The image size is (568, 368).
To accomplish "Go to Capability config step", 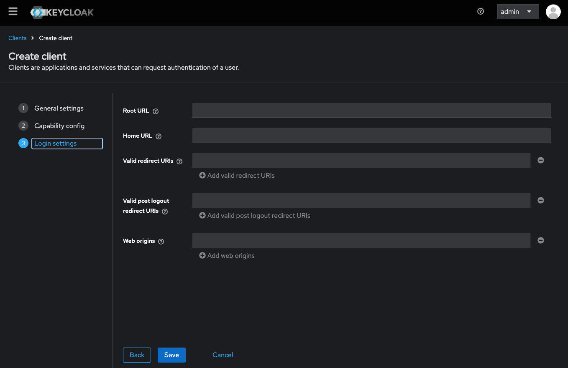I will pyautogui.click(x=59, y=126).
